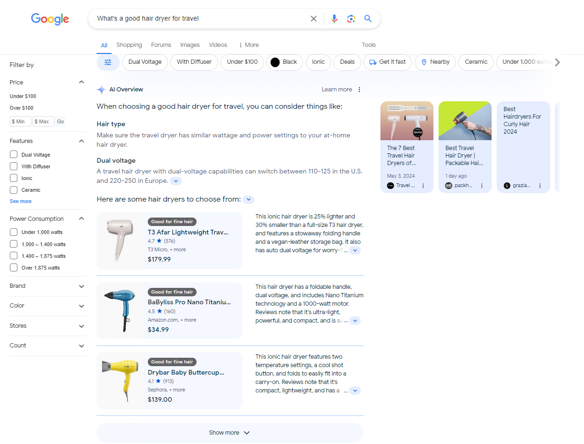
Task: Open the Learn more link
Action: click(337, 90)
